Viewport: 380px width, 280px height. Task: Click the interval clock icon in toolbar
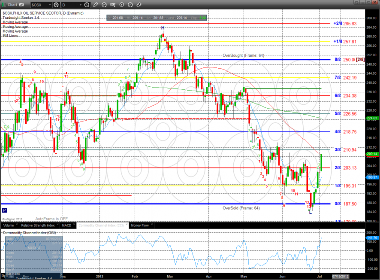tap(87, 5)
